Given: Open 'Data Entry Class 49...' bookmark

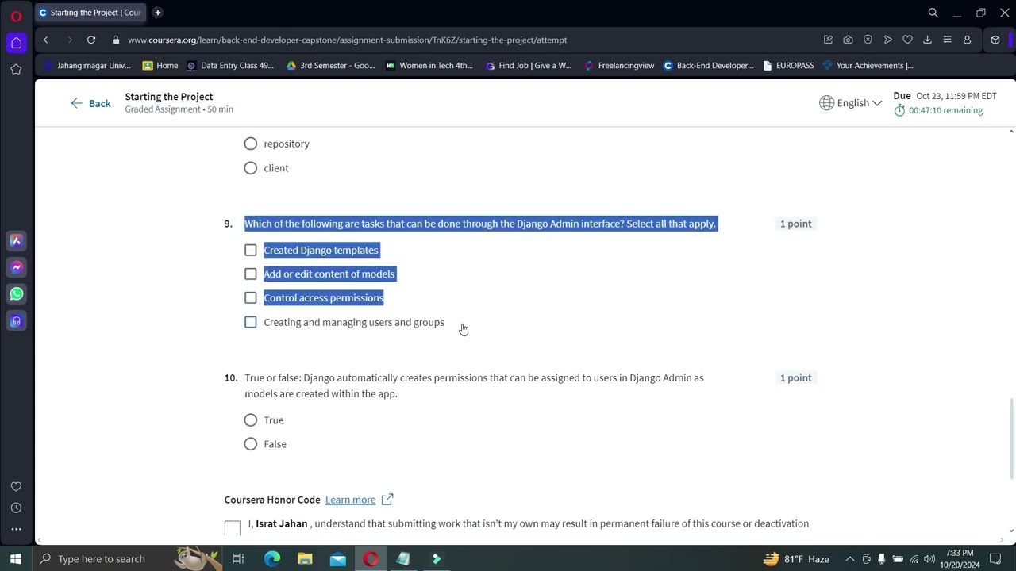Looking at the screenshot, I should pyautogui.click(x=230, y=65).
